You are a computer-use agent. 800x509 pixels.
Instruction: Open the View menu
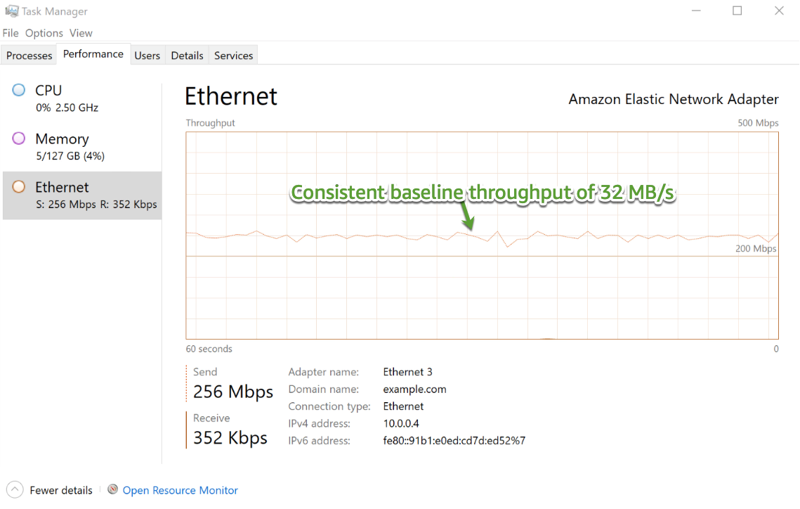click(x=81, y=33)
